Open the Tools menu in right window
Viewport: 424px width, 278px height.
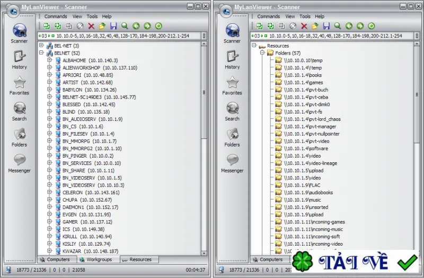(x=305, y=16)
